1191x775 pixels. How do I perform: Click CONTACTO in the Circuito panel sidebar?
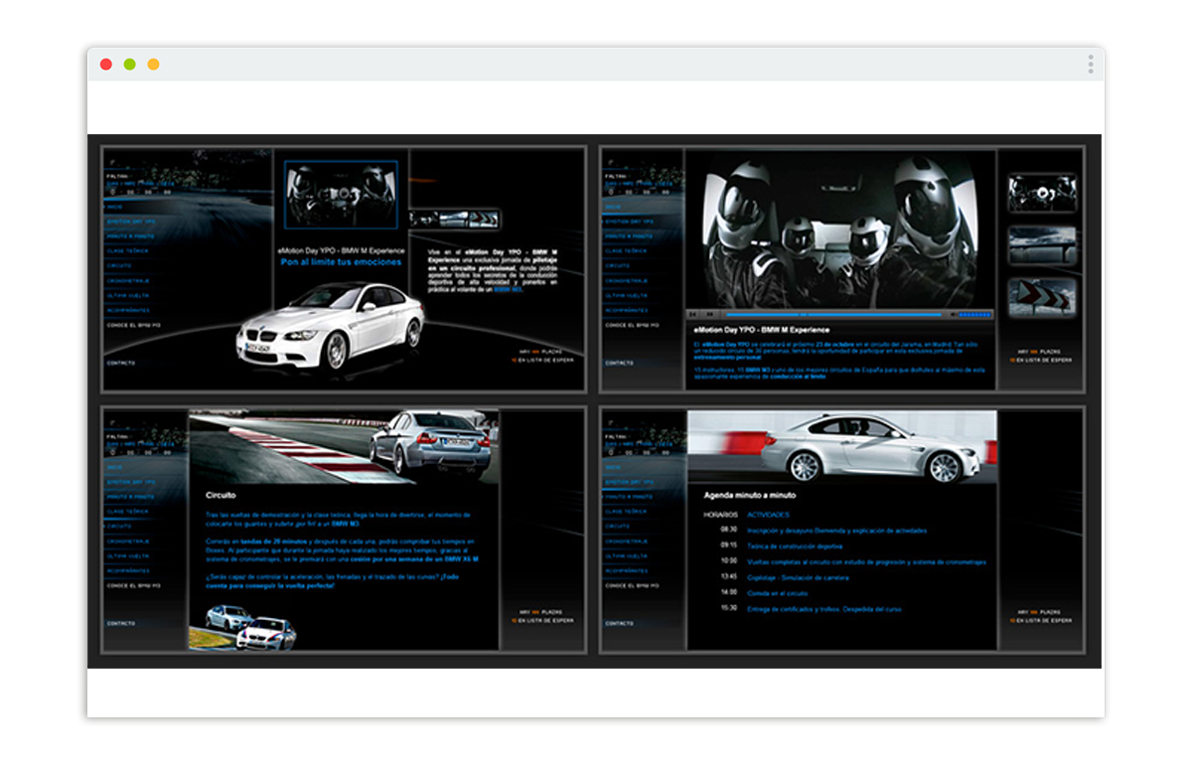point(121,623)
